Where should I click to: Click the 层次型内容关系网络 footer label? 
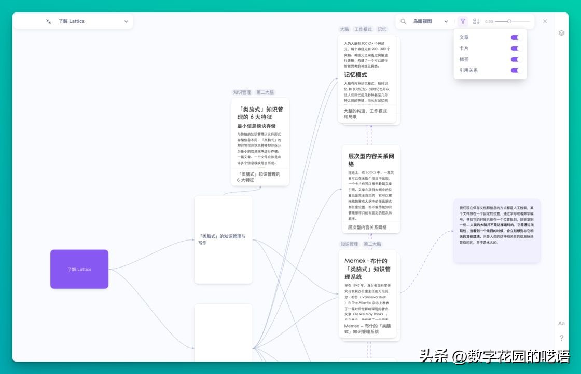click(x=367, y=227)
